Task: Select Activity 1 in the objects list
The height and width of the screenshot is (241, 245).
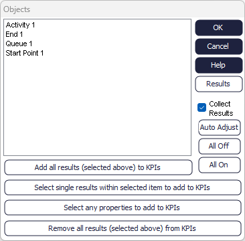Action: 20,25
